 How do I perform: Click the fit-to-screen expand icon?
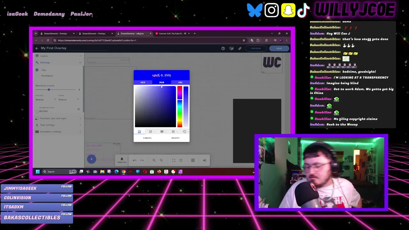(x=174, y=160)
